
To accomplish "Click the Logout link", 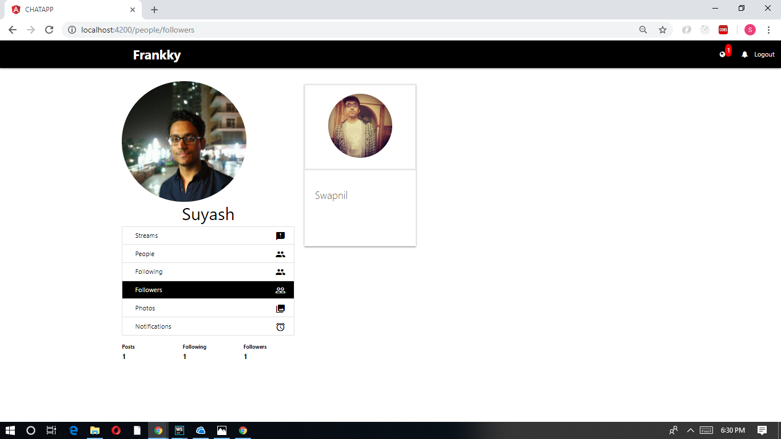I will coord(764,54).
